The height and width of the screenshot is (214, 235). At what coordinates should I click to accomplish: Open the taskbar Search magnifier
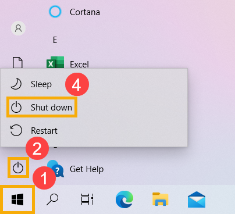(x=52, y=199)
